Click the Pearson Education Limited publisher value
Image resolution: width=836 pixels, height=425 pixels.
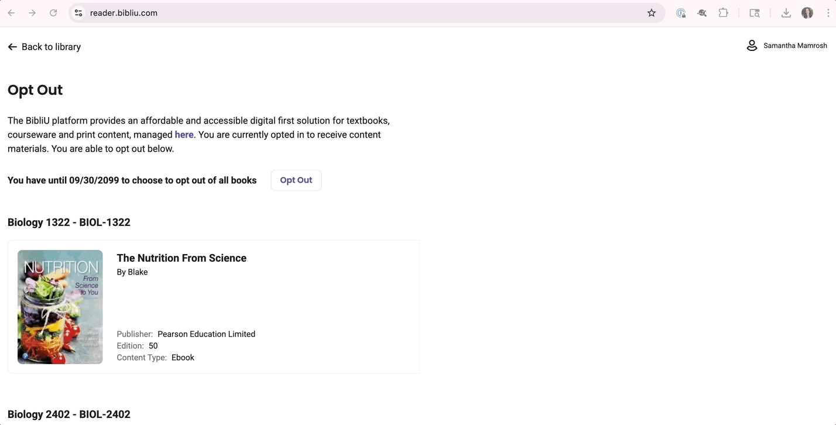(x=206, y=334)
